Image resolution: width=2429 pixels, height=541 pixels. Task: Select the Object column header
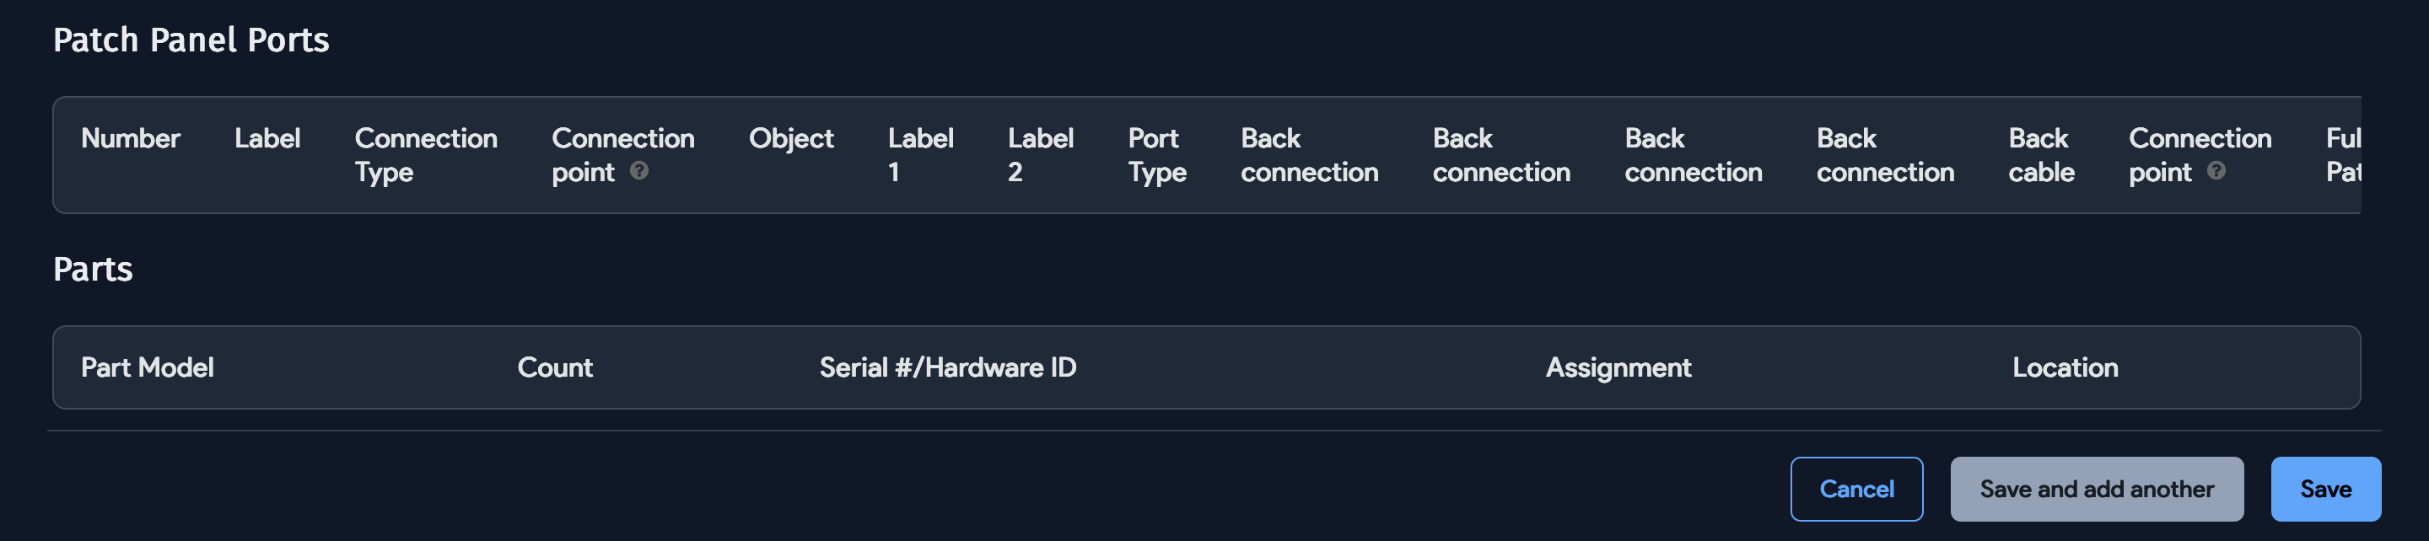coord(791,138)
